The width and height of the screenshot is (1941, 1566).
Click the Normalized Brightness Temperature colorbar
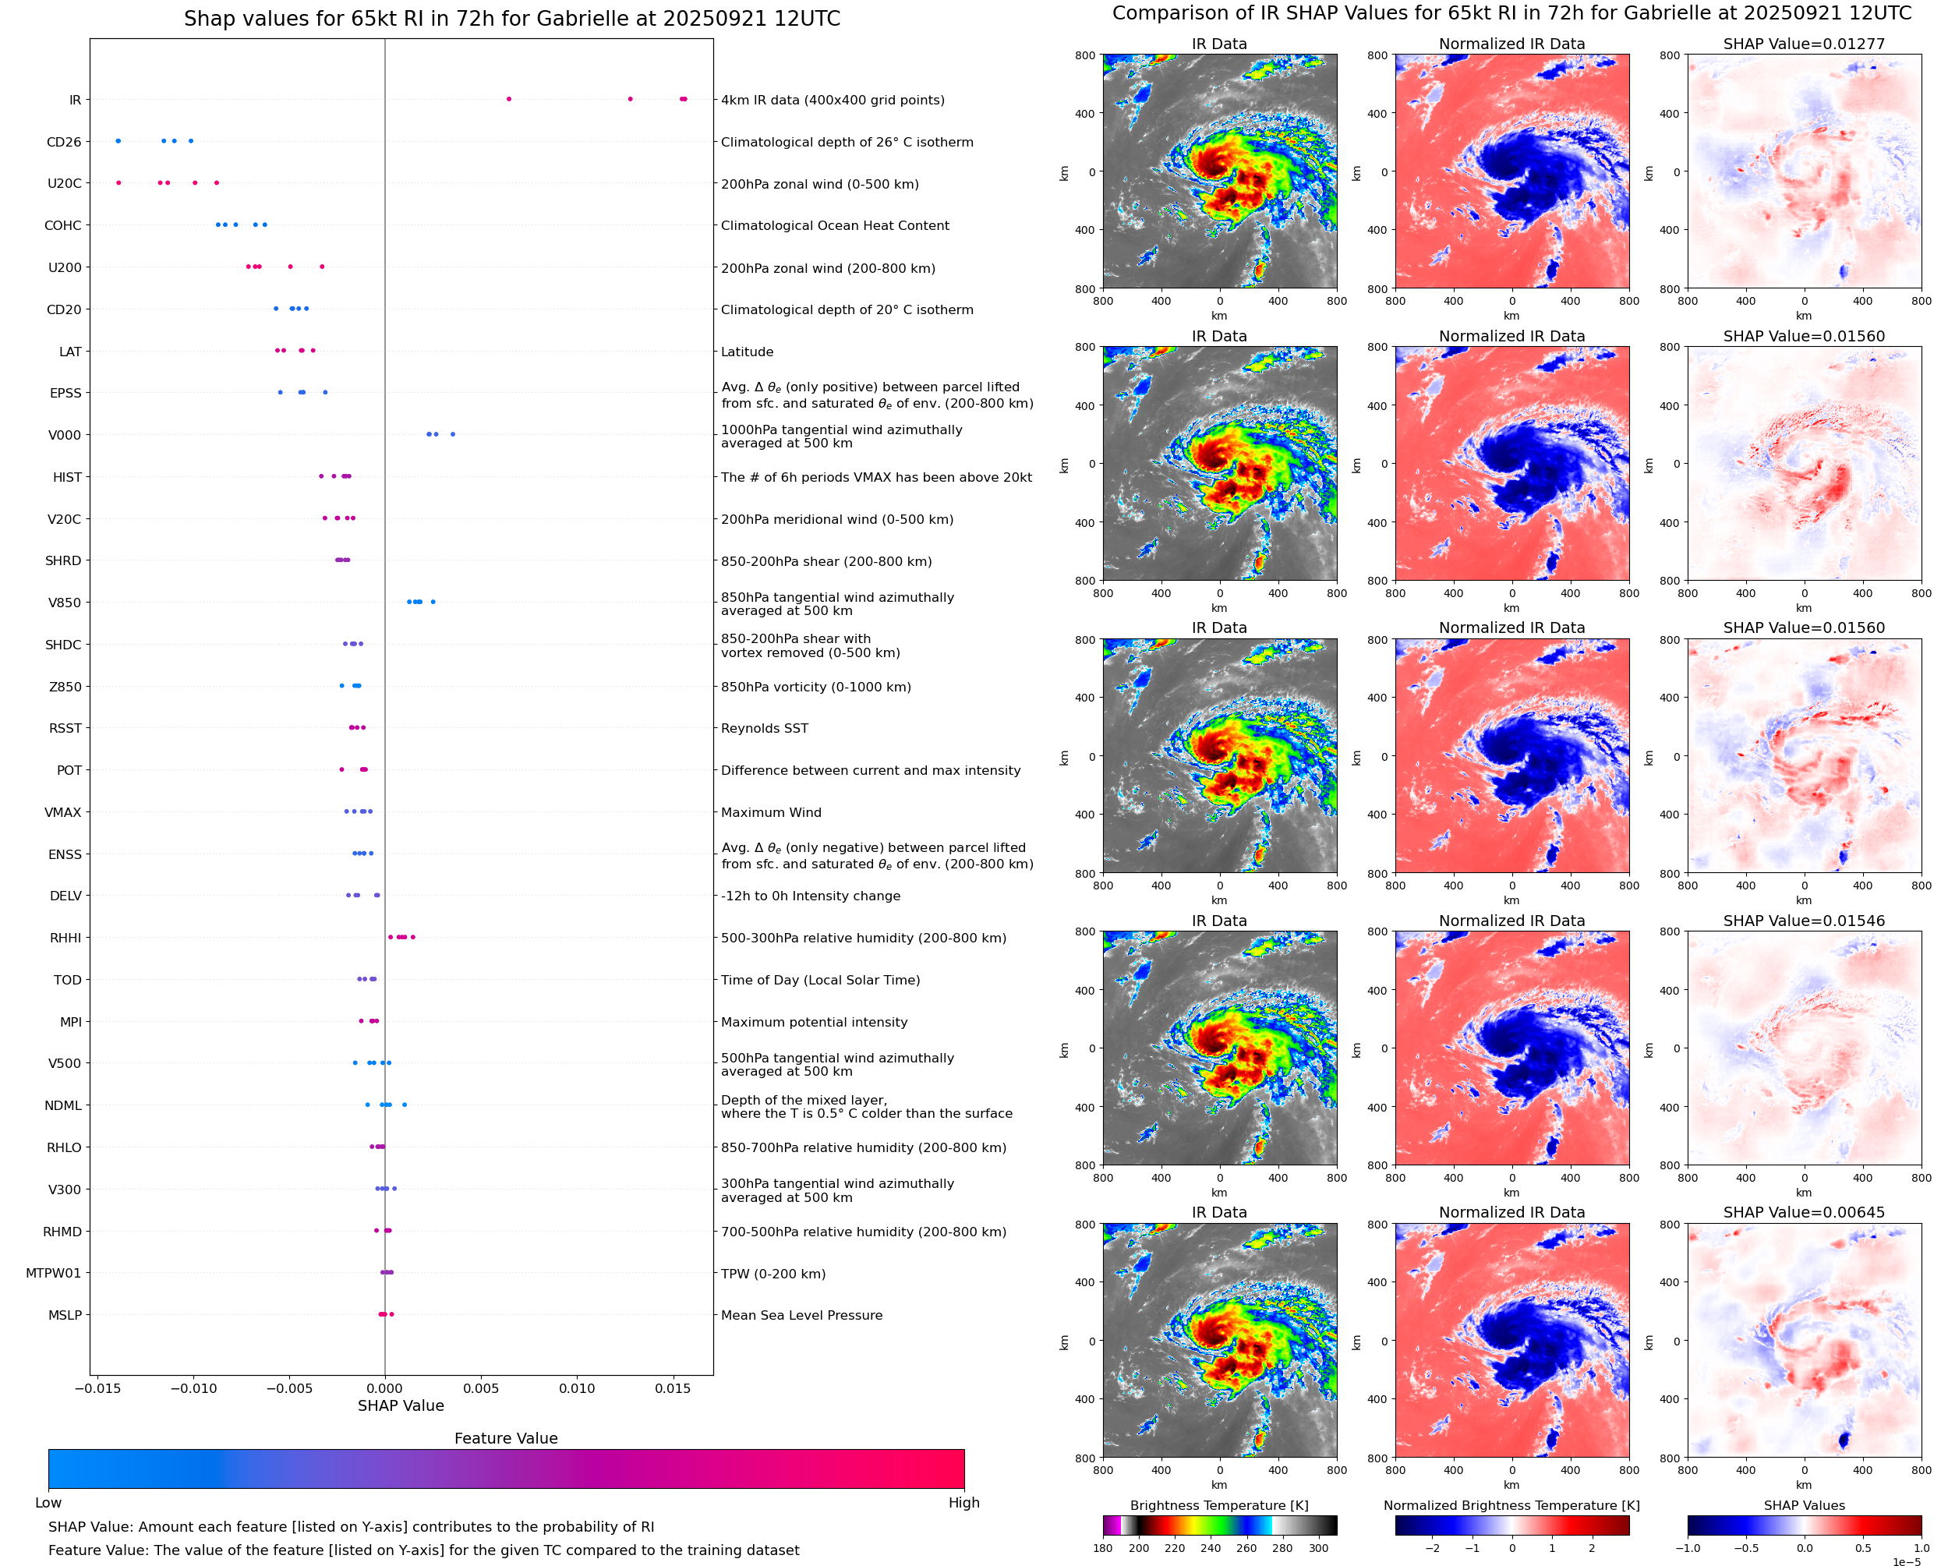tap(1511, 1525)
